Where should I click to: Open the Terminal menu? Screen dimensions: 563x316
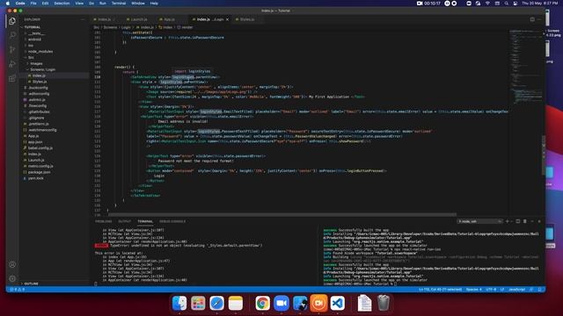tap(119, 4)
